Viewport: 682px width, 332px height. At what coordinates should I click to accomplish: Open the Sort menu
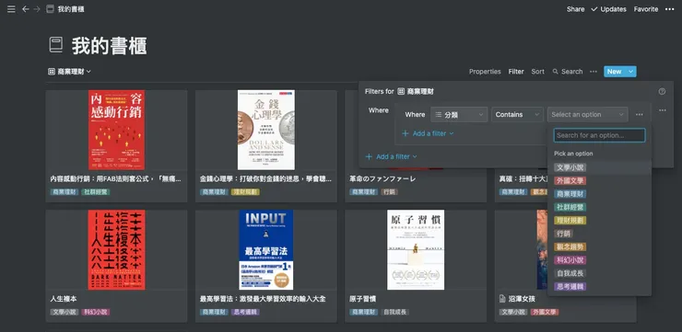click(x=537, y=72)
